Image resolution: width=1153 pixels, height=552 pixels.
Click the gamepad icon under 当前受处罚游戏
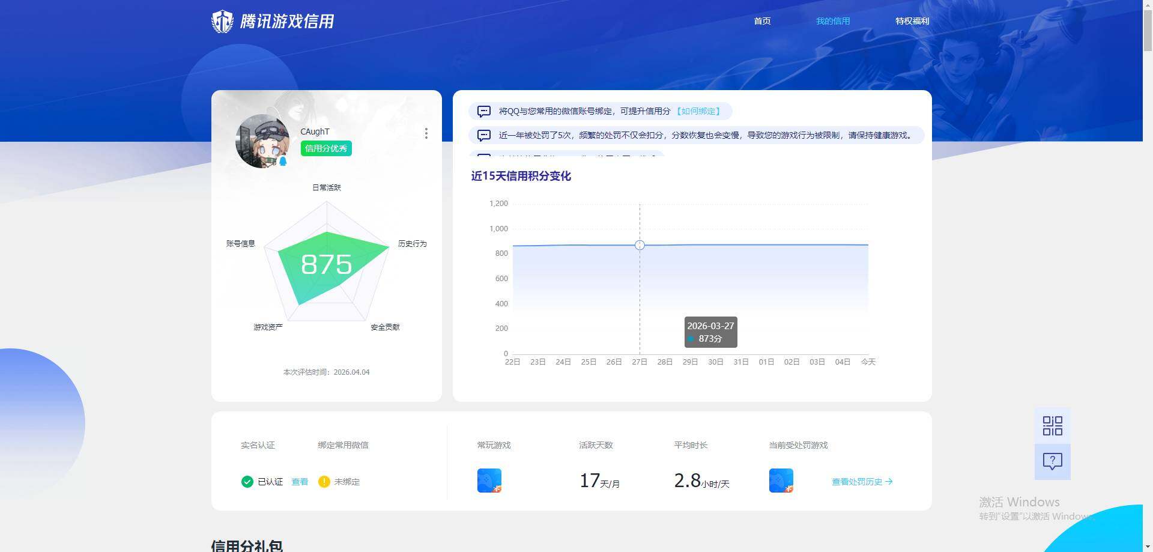(780, 480)
